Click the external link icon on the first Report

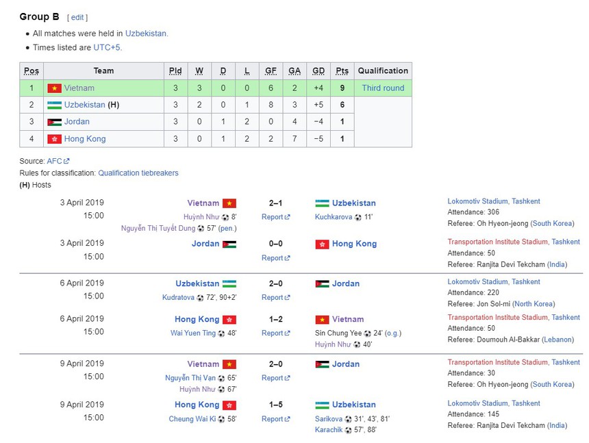click(x=288, y=216)
